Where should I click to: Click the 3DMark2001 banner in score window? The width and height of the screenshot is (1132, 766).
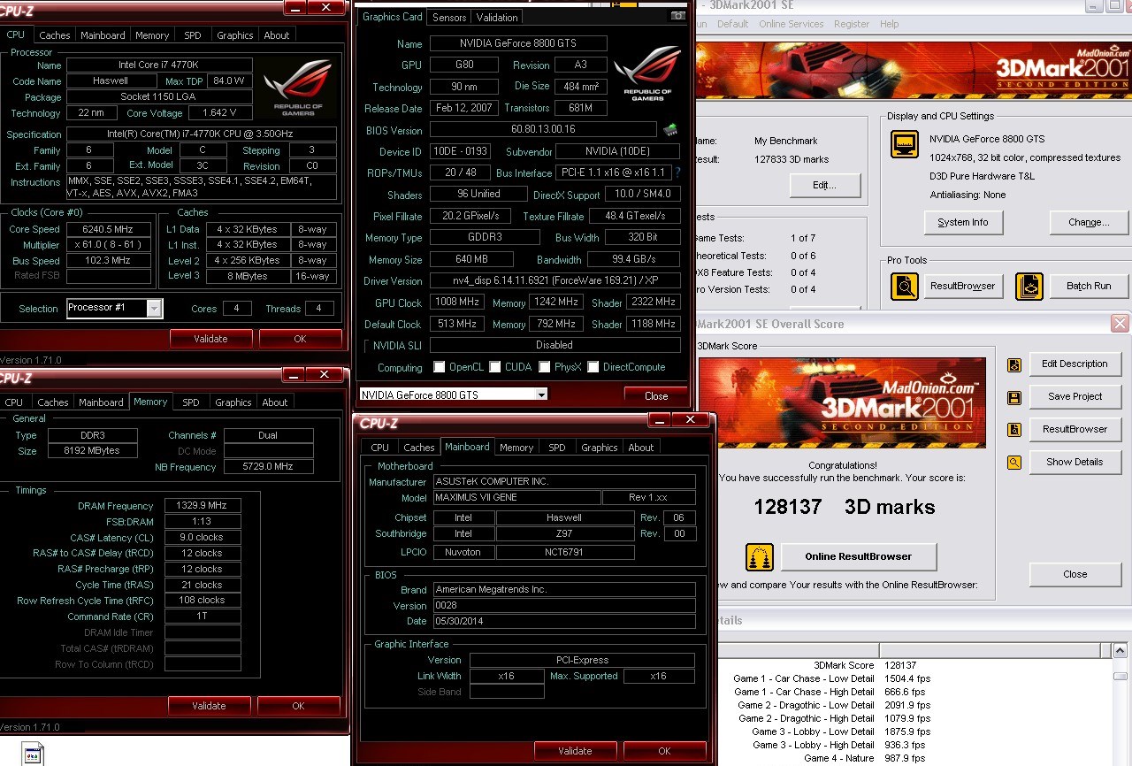click(842, 404)
